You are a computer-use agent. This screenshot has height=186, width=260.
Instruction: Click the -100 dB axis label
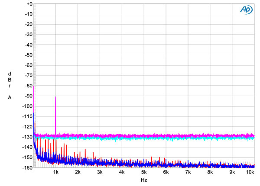27,106
